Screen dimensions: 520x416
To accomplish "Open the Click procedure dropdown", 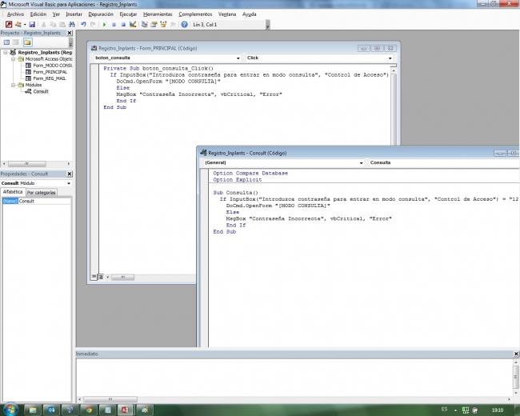I will (390, 58).
